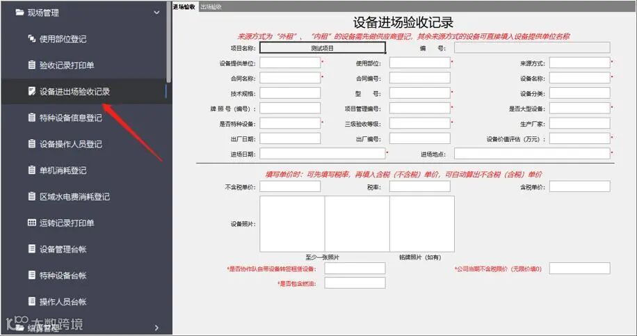The image size is (637, 336).
Task: Click the 进场日期 field
Action: pyautogui.click(x=323, y=154)
